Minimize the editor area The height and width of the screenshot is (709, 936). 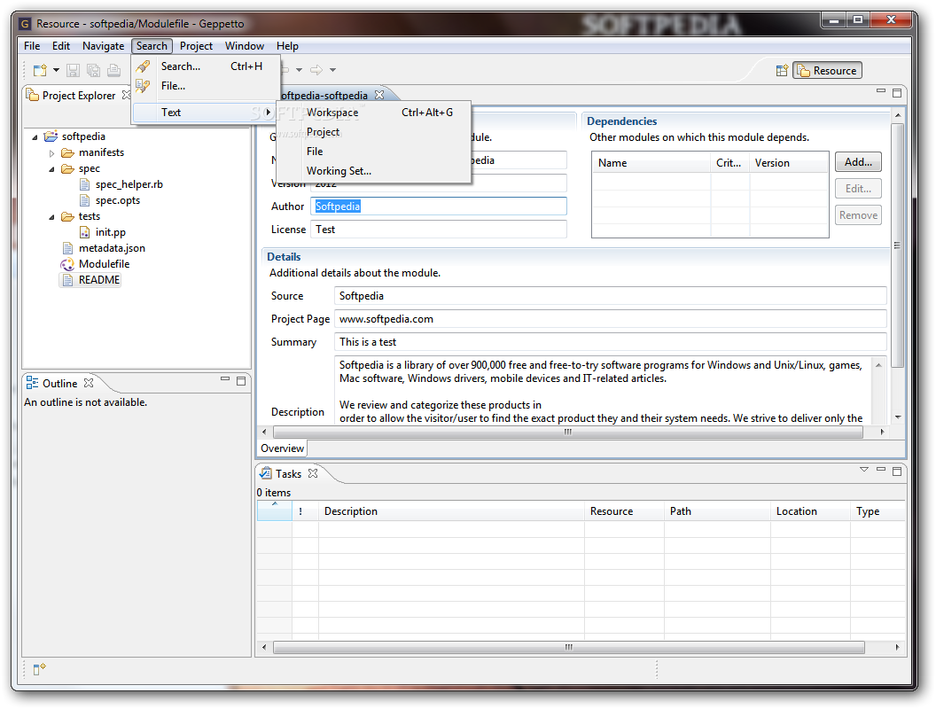(x=880, y=91)
